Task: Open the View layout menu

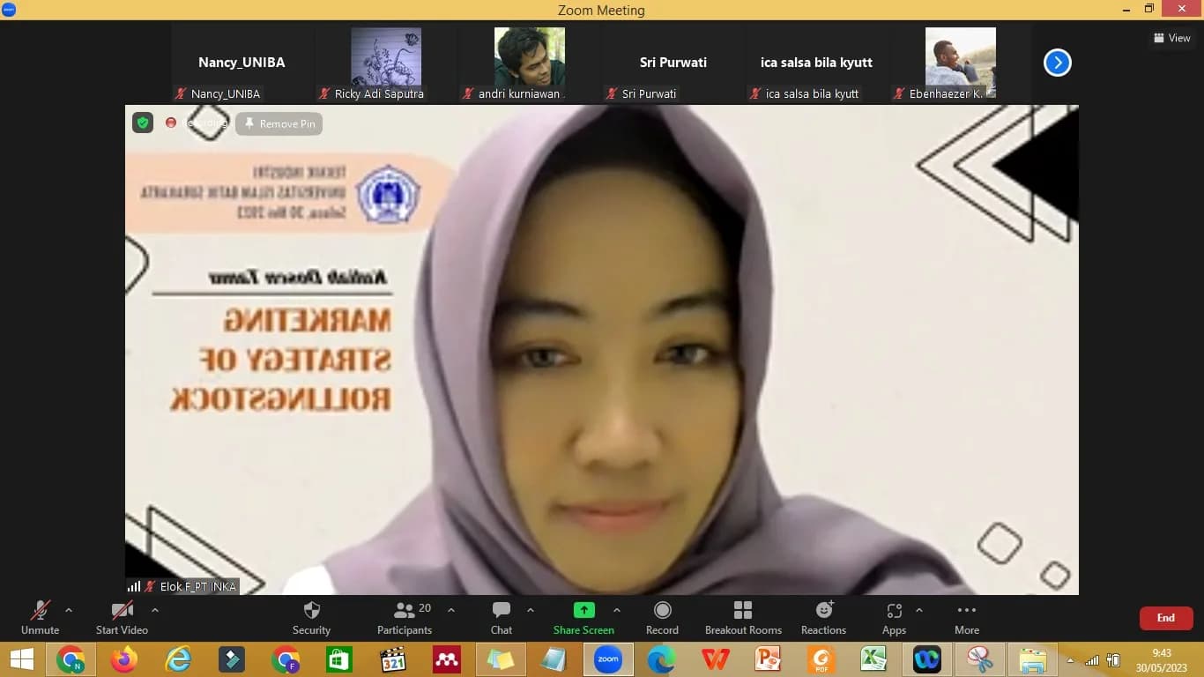Action: 1172,38
